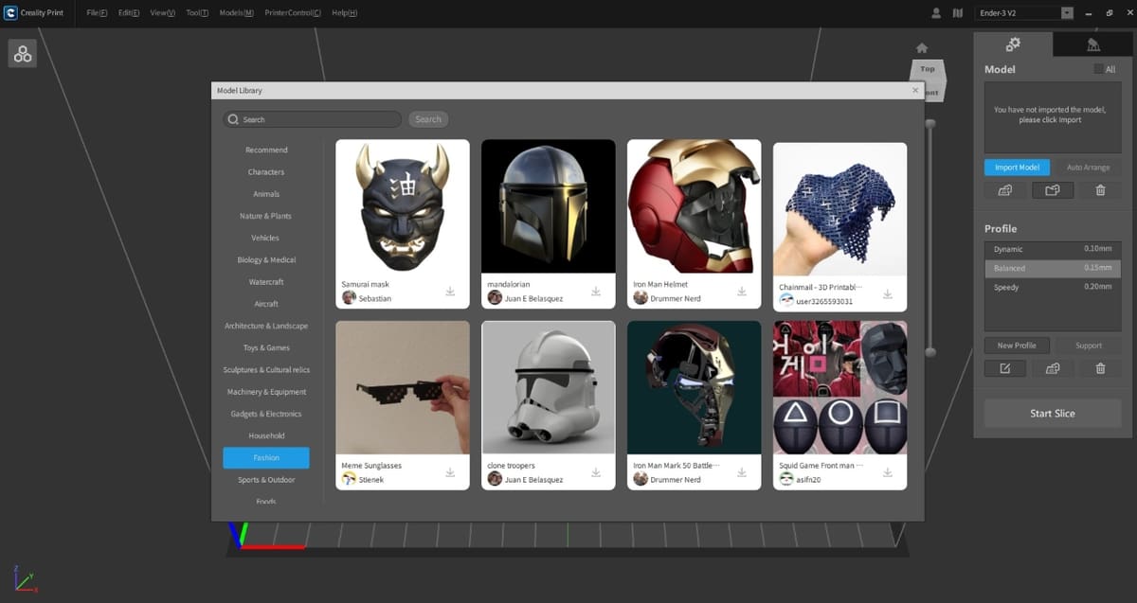Open the PrinterControl menu
1137x603 pixels.
(x=293, y=13)
